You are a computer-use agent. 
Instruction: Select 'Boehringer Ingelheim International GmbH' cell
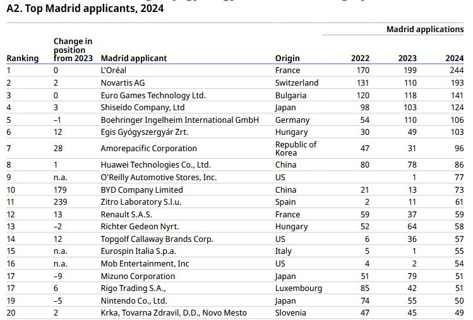(x=179, y=120)
